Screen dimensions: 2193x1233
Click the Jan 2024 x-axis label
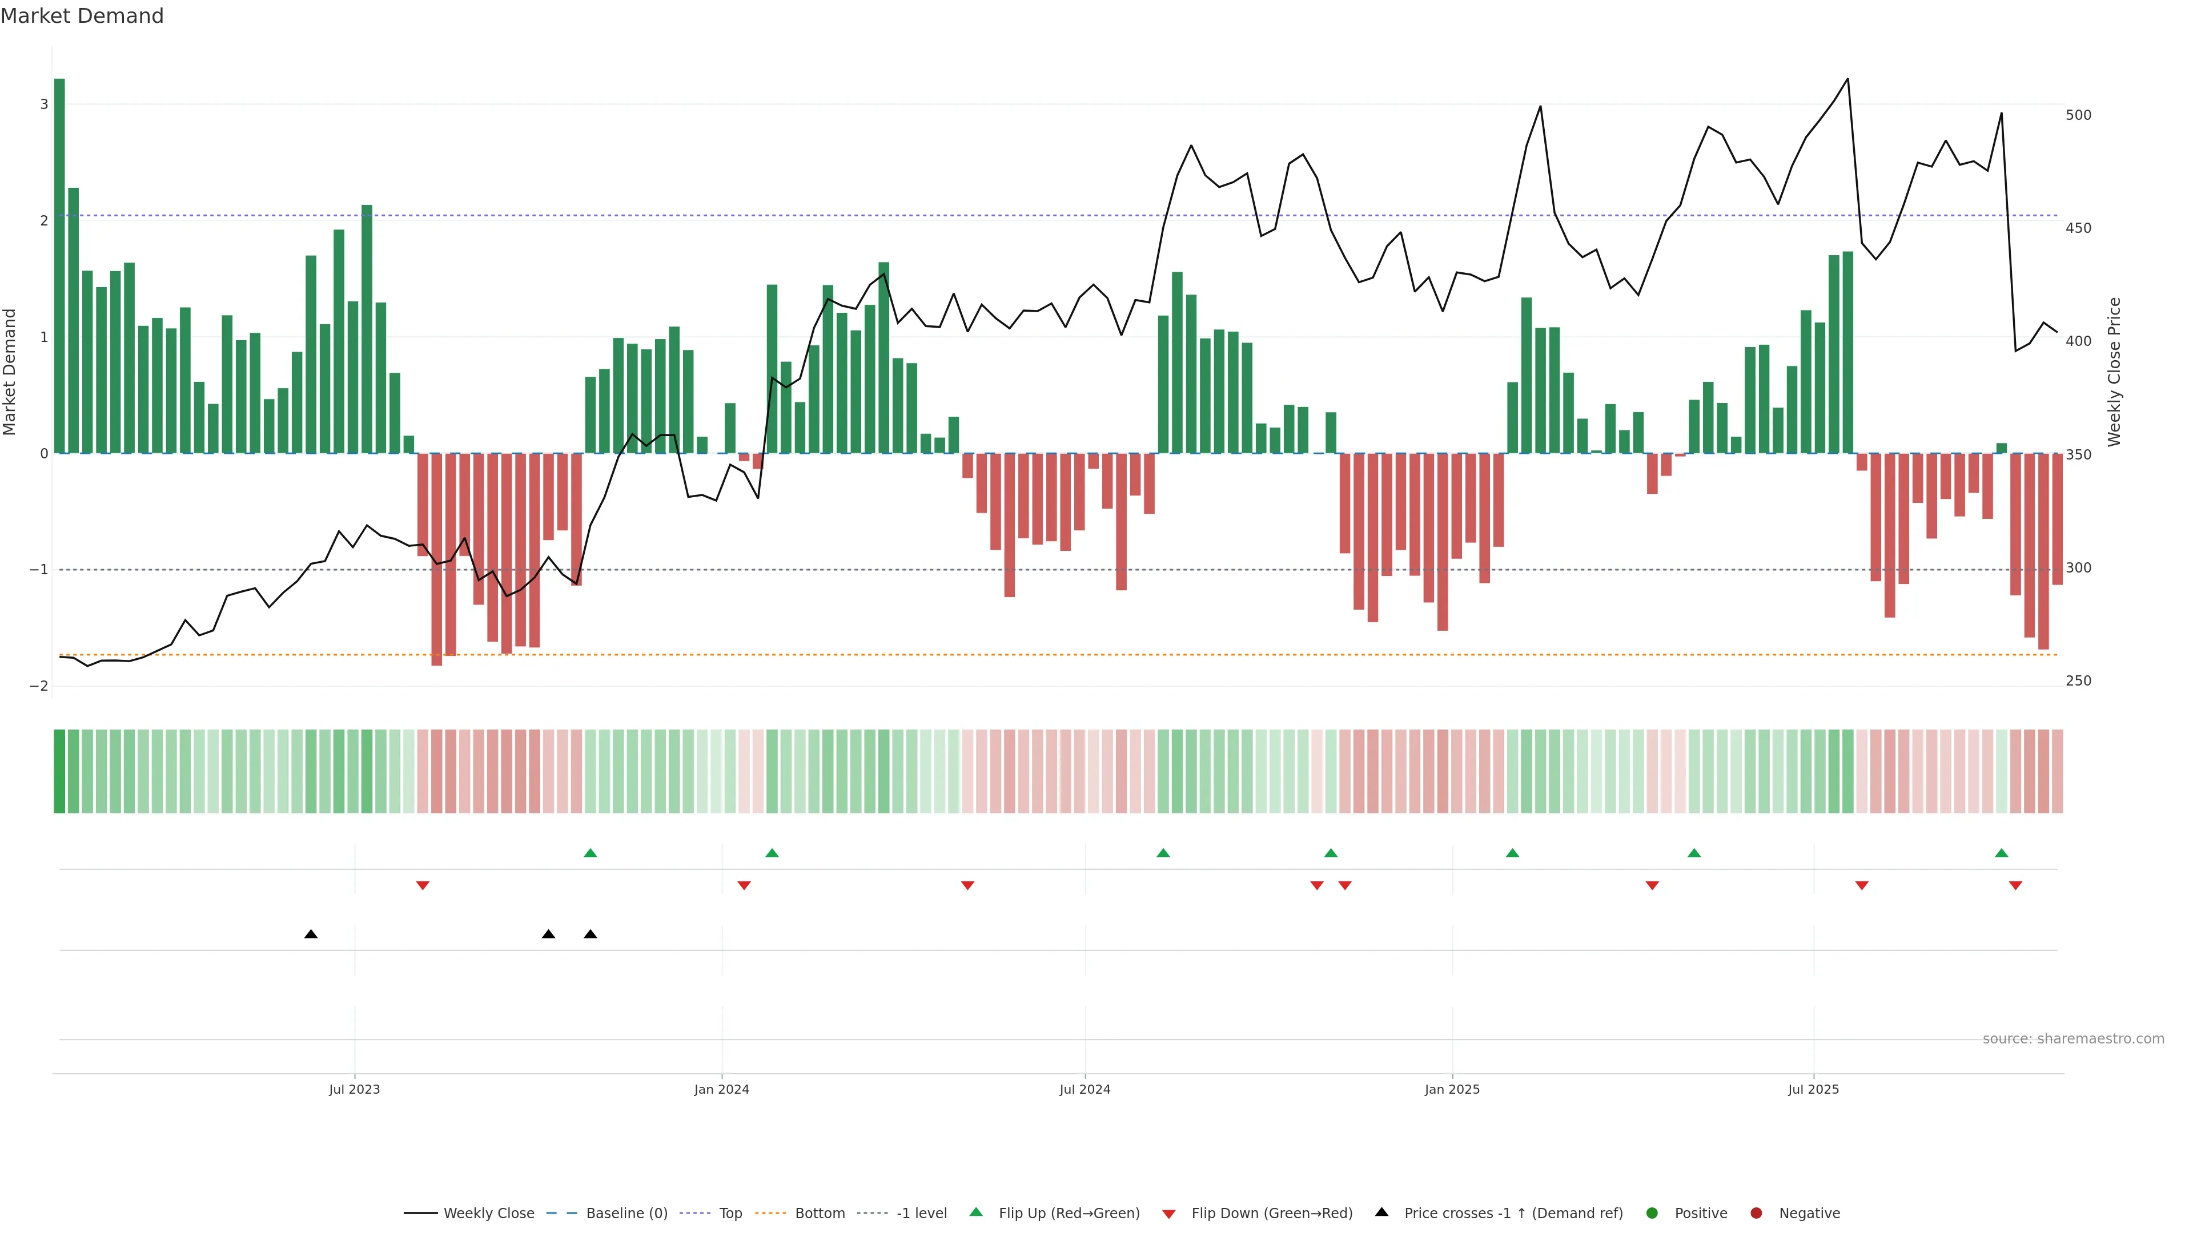tap(721, 1089)
